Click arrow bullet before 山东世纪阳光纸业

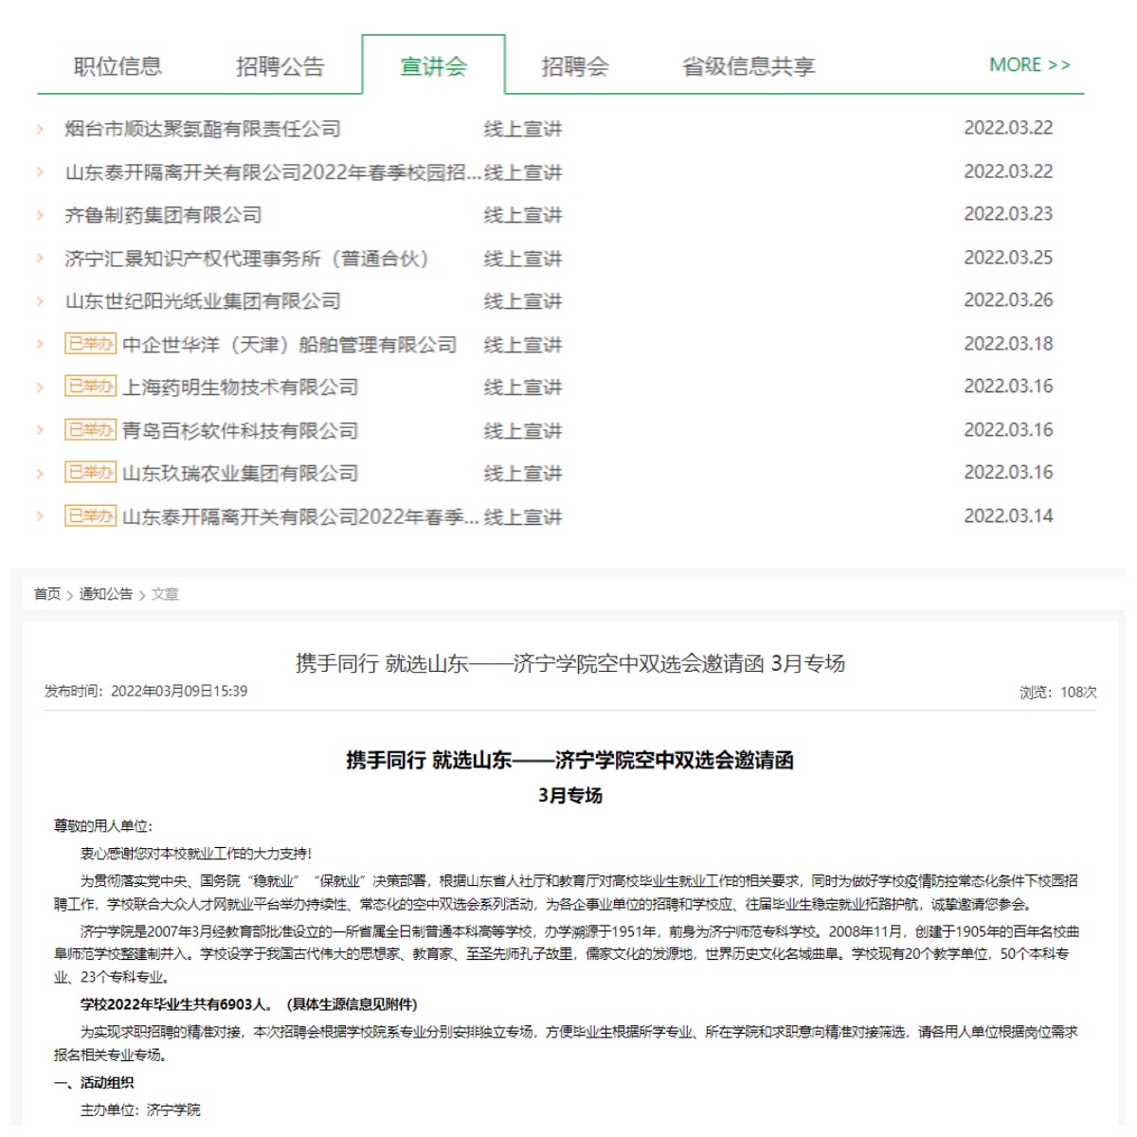40,301
